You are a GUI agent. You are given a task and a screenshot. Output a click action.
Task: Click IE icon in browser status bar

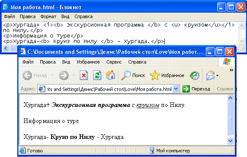point(22,151)
